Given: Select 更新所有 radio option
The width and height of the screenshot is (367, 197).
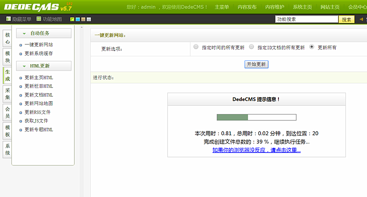Looking at the screenshot, I should point(311,47).
